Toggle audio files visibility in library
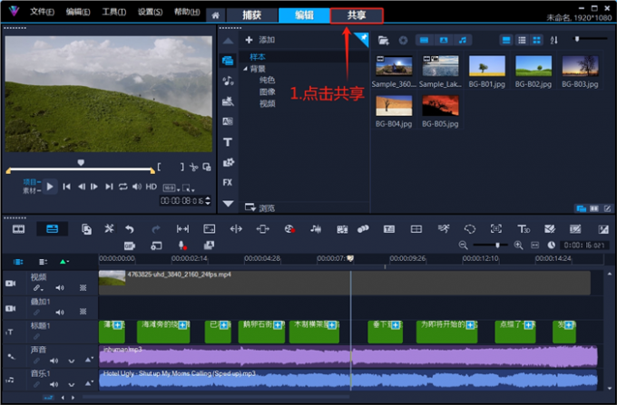The image size is (617, 405). (x=463, y=40)
